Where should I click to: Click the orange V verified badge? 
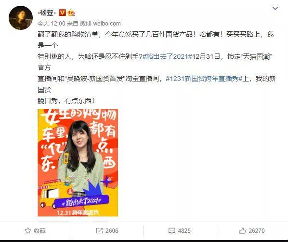coord(62,13)
